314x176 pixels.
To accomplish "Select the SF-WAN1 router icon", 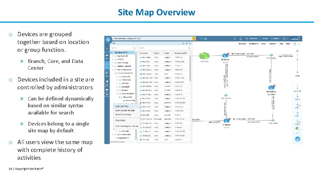I will coord(226,121).
